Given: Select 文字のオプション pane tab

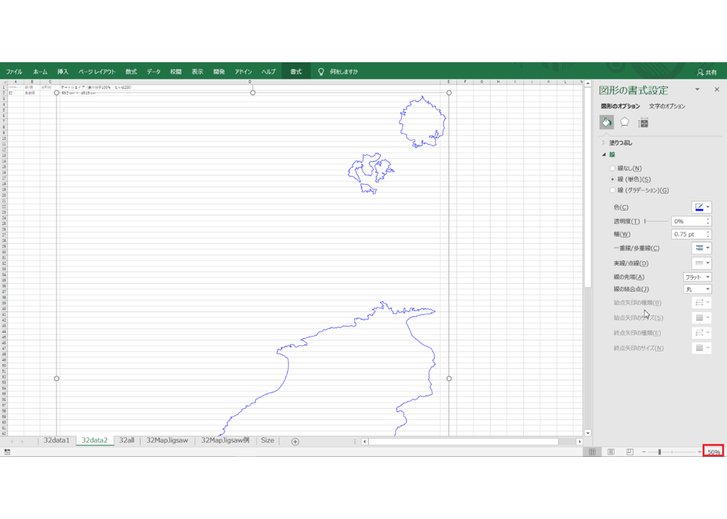Looking at the screenshot, I should click(667, 106).
